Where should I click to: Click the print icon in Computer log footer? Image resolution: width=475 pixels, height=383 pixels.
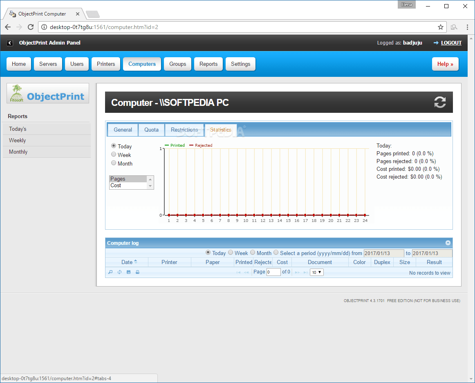tap(137, 272)
